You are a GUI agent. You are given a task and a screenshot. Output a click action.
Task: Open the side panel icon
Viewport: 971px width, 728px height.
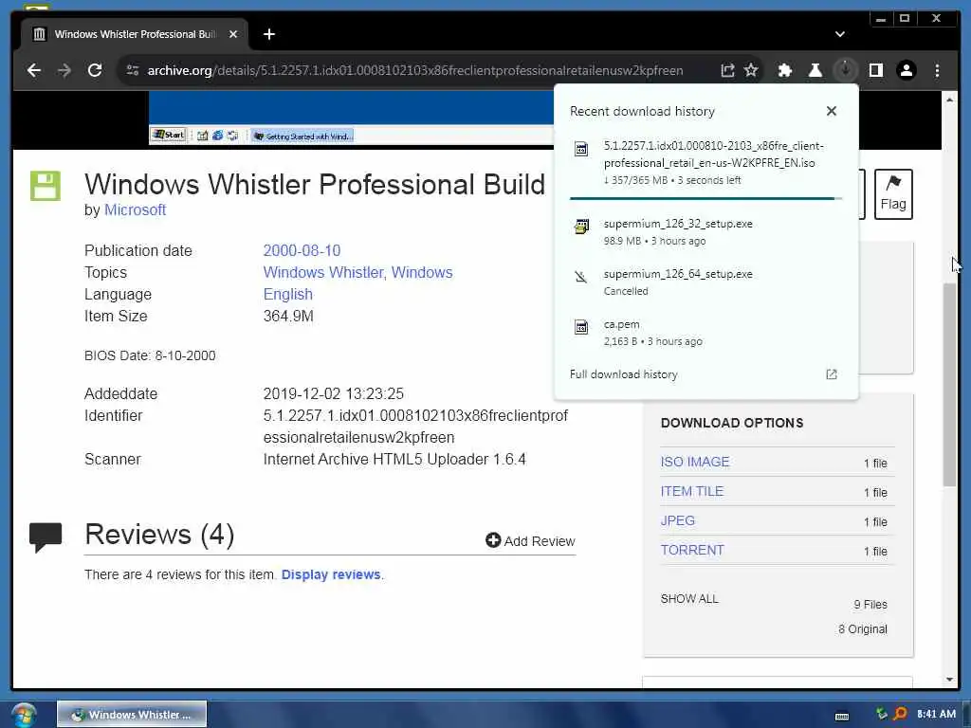tap(875, 70)
